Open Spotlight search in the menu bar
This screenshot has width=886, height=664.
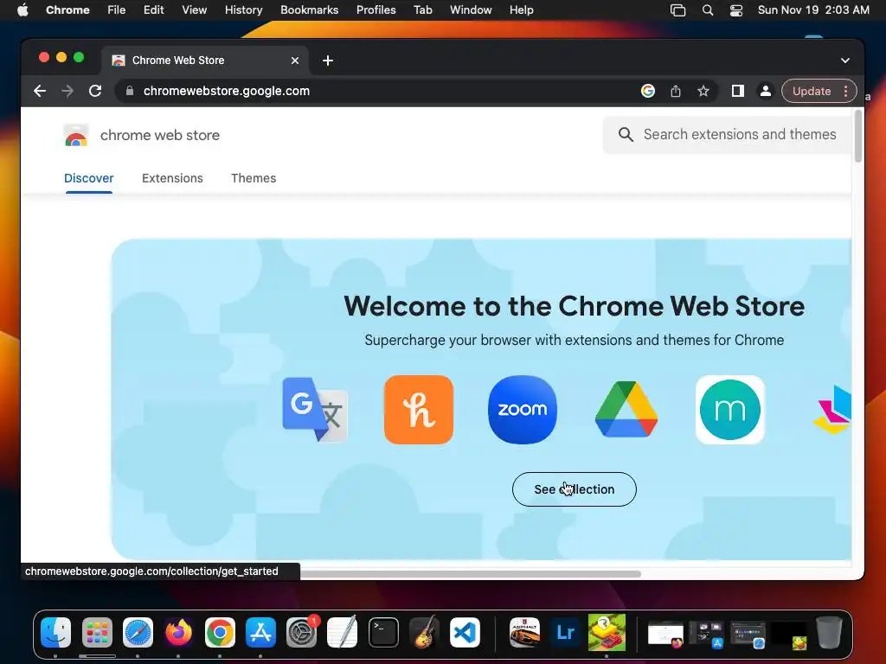pos(708,10)
